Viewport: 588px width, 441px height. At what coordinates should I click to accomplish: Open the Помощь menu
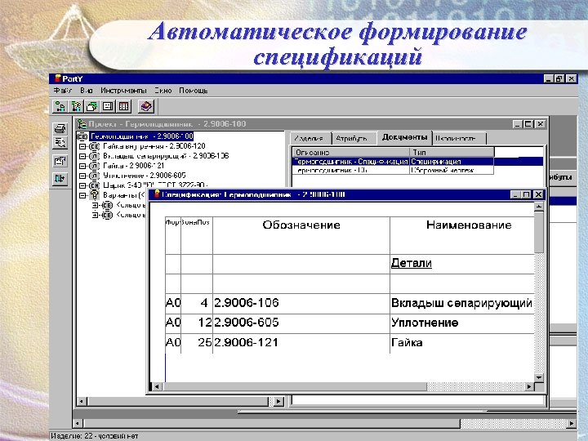click(193, 91)
